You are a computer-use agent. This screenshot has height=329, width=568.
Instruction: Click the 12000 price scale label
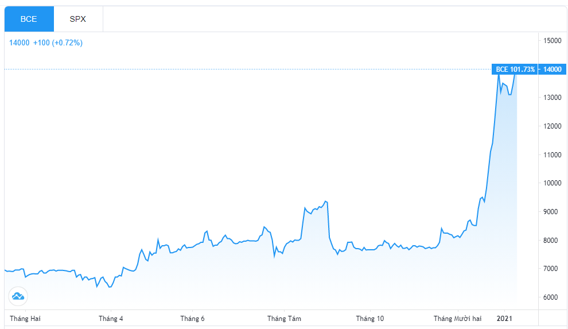click(x=552, y=126)
